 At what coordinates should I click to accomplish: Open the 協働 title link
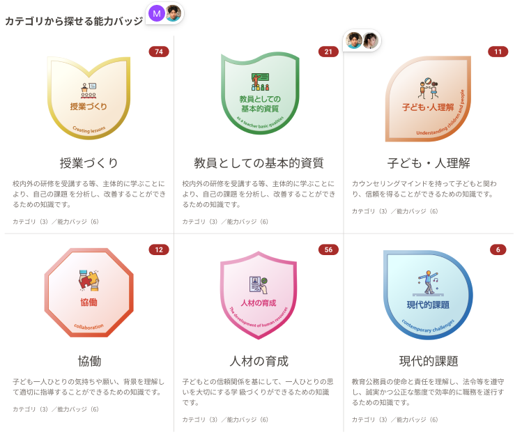pos(89,361)
